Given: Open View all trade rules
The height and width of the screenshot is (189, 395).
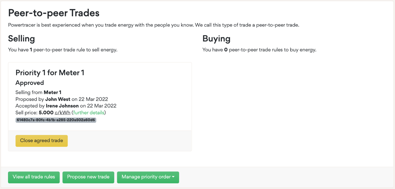Looking at the screenshot, I should pos(34,177).
